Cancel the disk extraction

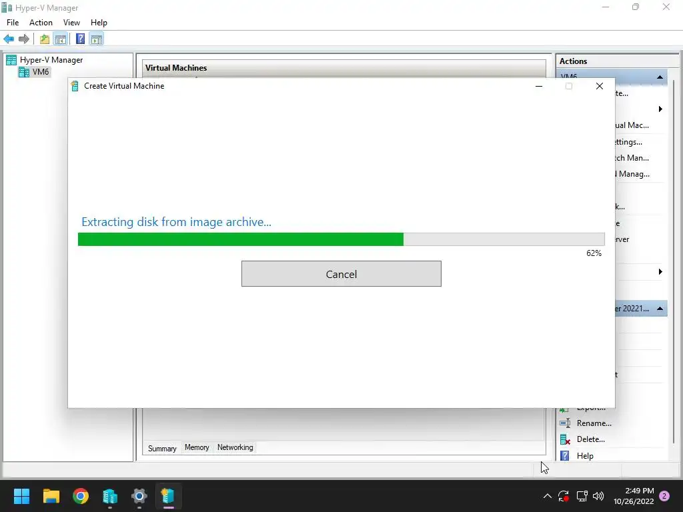[x=341, y=274]
